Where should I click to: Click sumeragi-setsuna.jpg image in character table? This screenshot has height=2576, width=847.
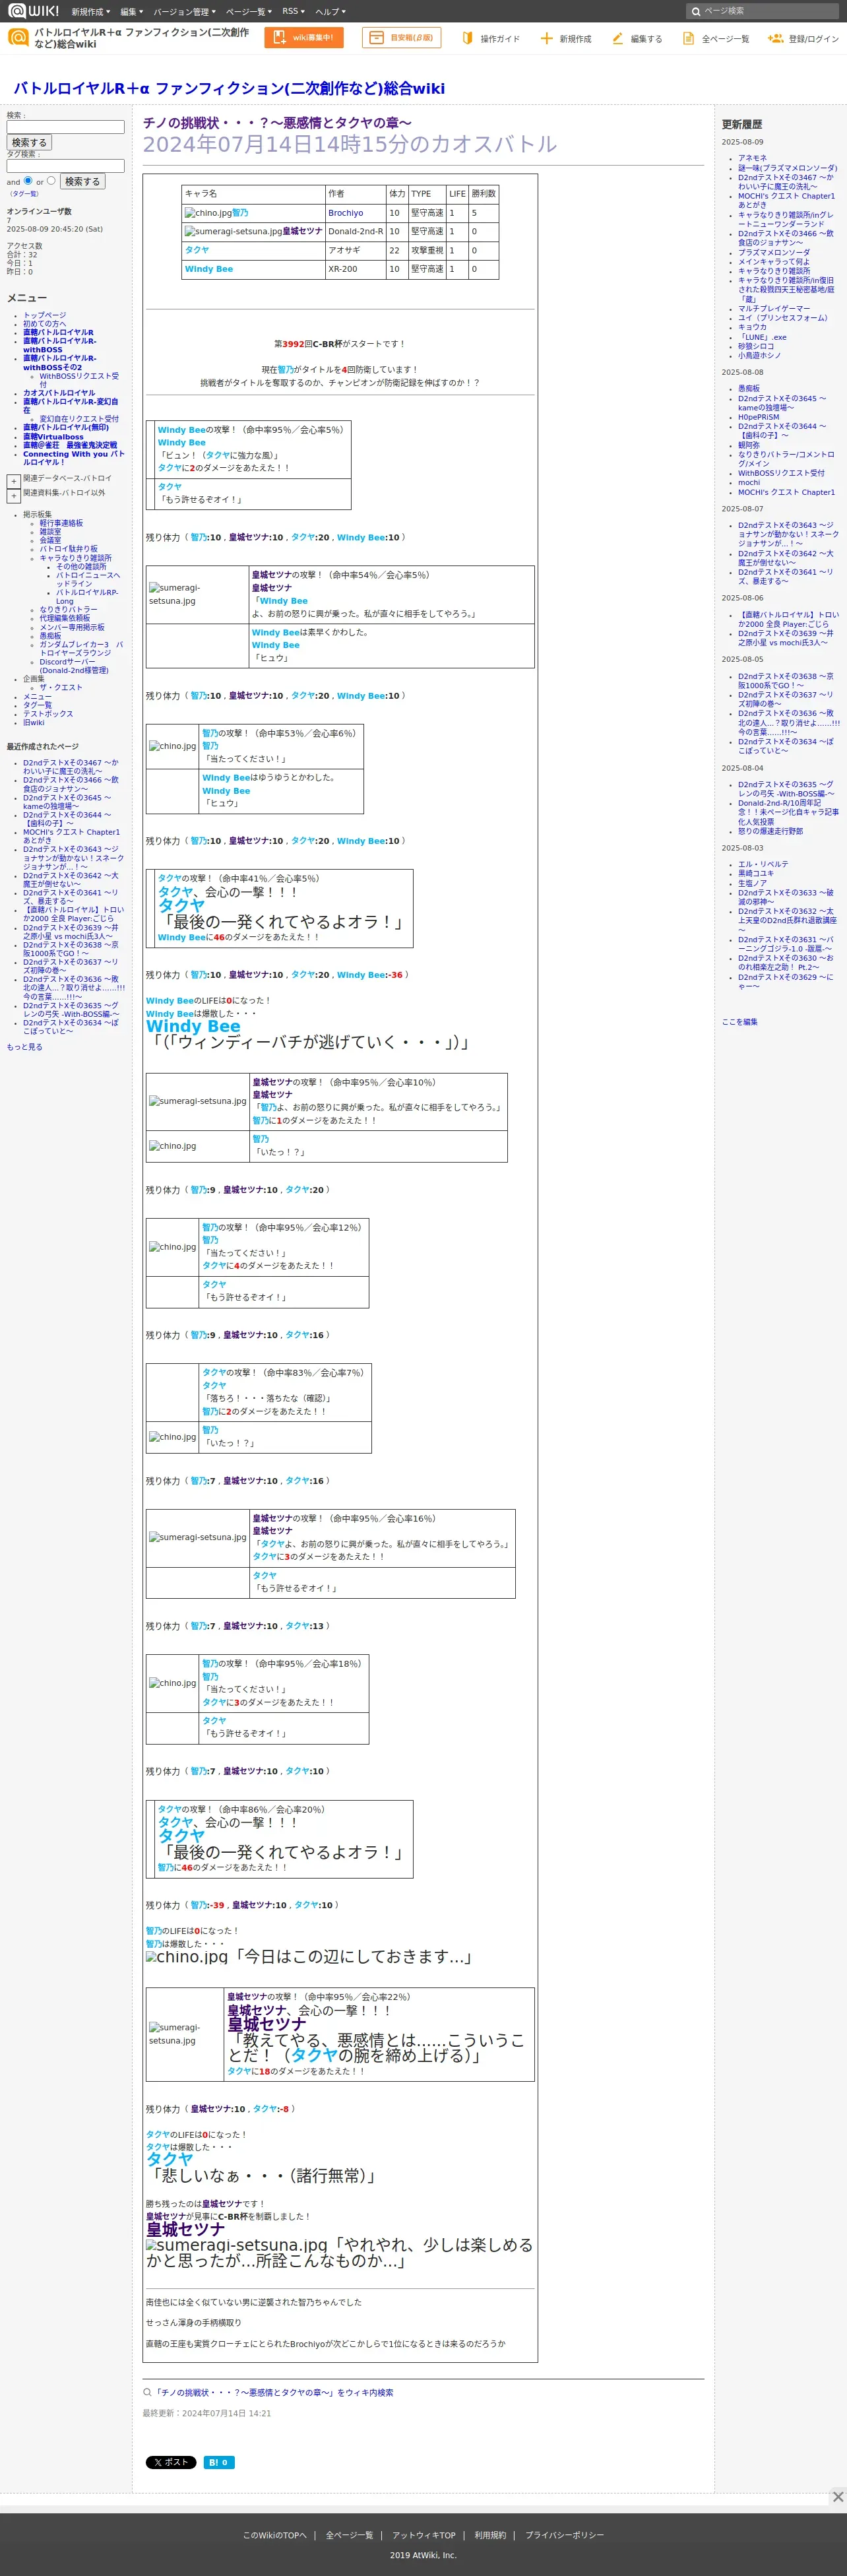(233, 231)
